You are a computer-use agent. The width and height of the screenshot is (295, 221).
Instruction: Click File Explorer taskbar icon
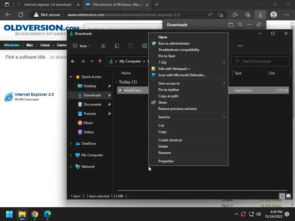pos(22,214)
